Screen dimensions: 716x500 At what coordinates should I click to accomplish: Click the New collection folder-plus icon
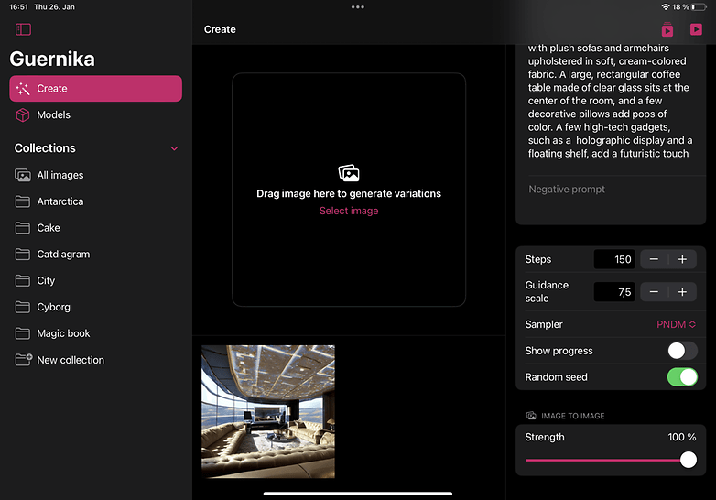tap(24, 360)
